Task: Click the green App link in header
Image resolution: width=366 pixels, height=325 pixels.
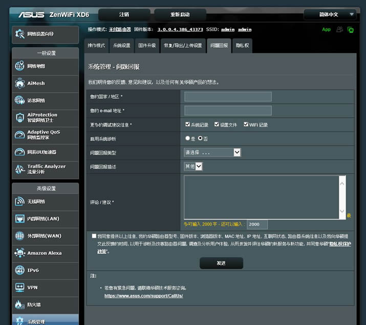Action: 326,29
